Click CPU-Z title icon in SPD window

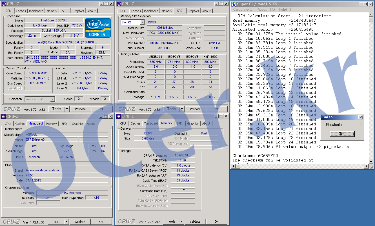pos(119,4)
